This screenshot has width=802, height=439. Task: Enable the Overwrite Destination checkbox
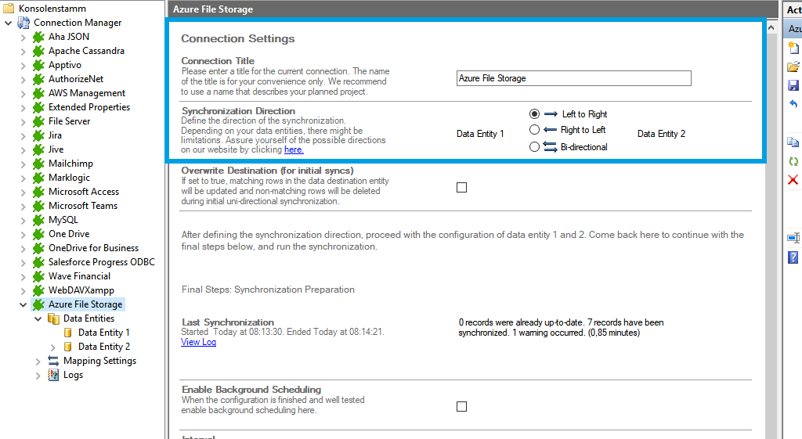pyautogui.click(x=461, y=188)
